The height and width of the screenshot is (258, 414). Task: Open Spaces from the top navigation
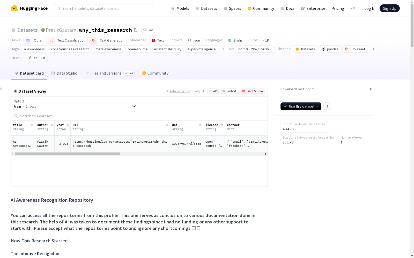click(232, 8)
